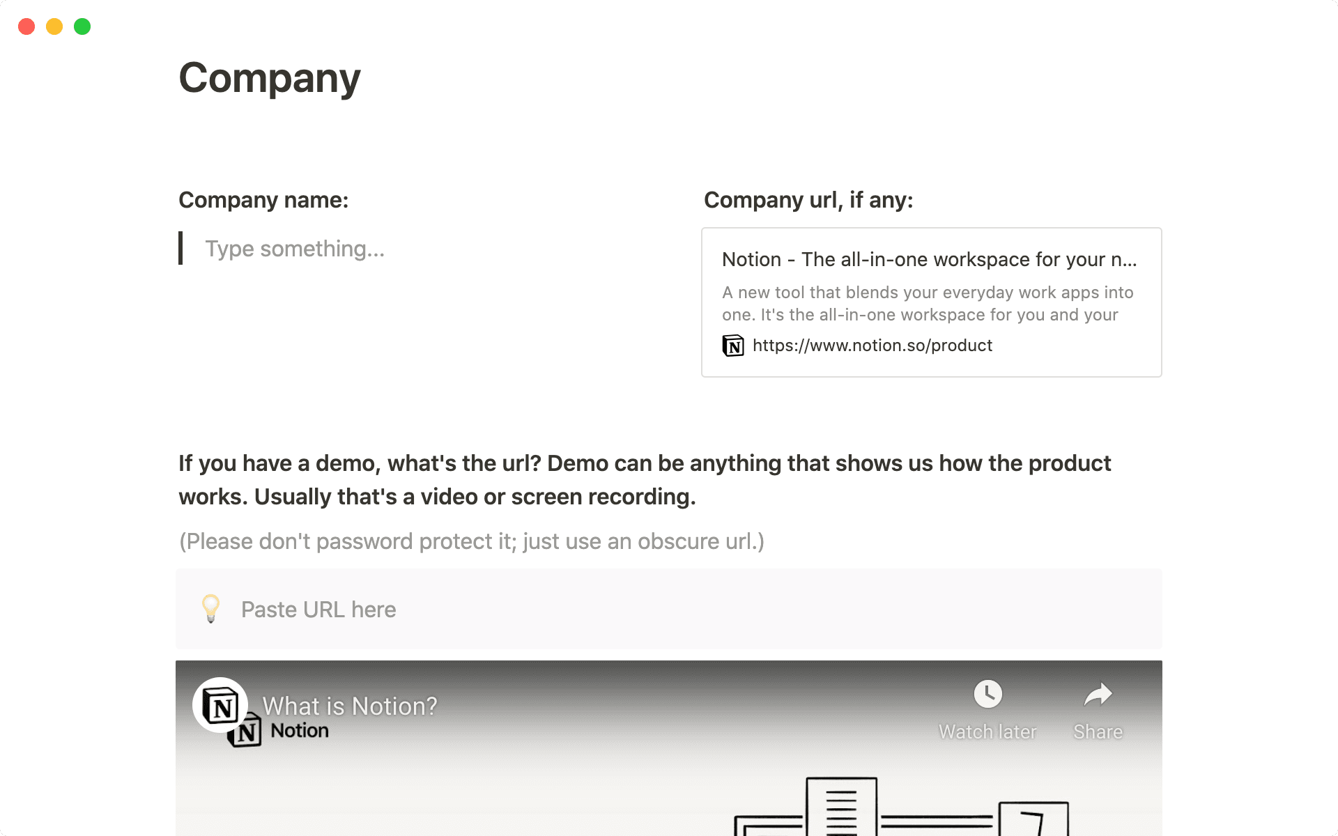1338x836 pixels.
Task: Click the yellow minimize window button
Action: click(x=54, y=26)
